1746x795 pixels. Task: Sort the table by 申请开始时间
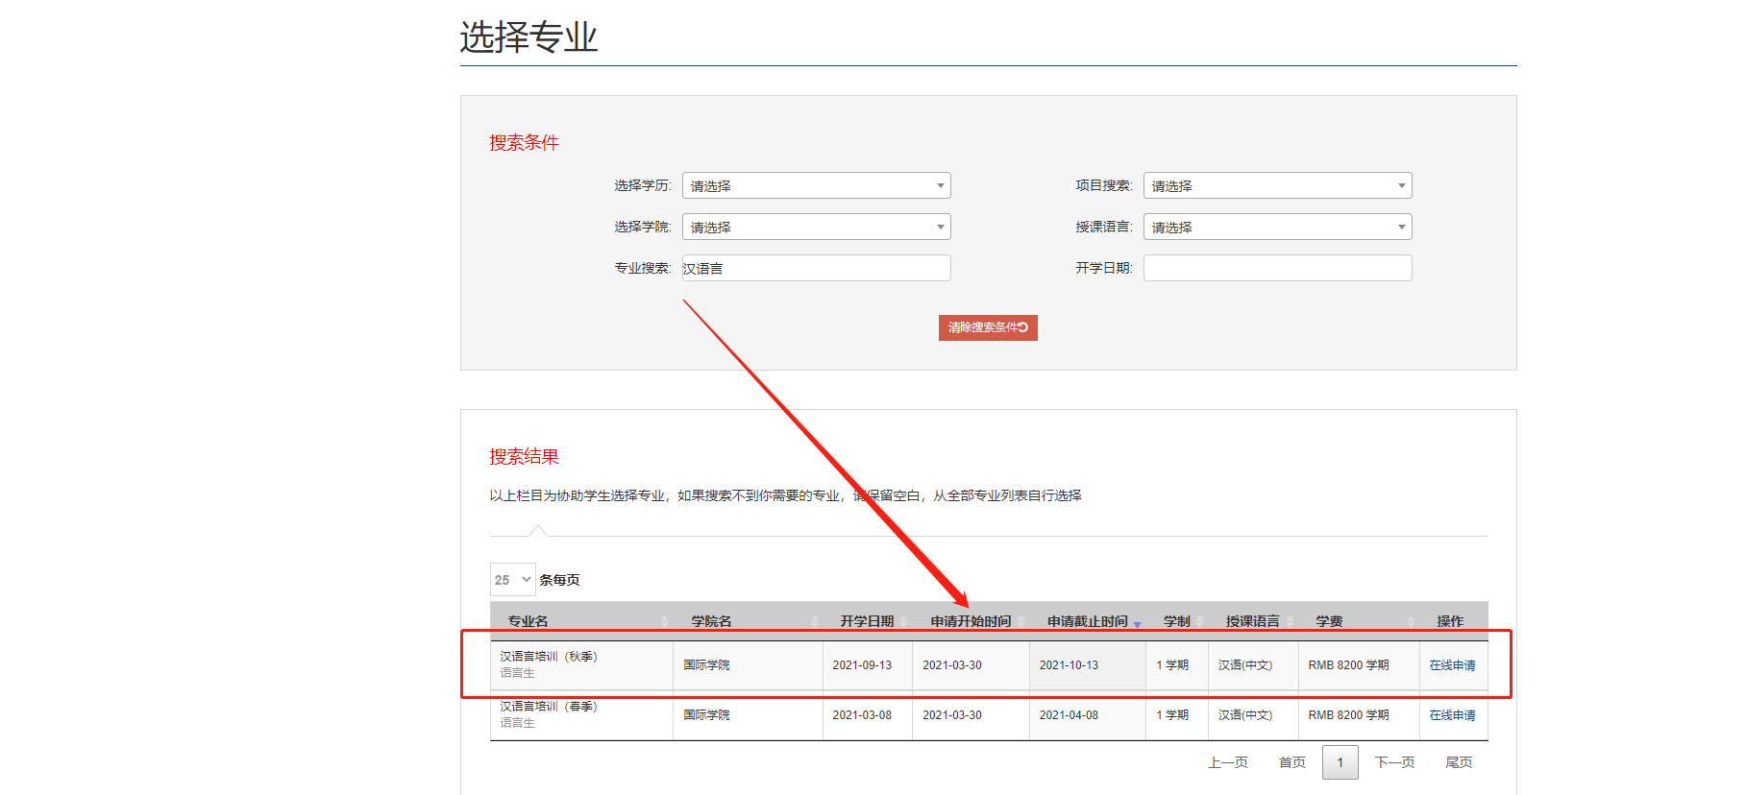[971, 621]
